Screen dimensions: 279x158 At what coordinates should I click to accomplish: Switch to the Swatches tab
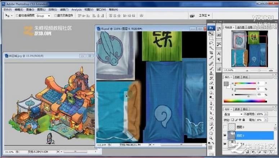(x=237, y=77)
